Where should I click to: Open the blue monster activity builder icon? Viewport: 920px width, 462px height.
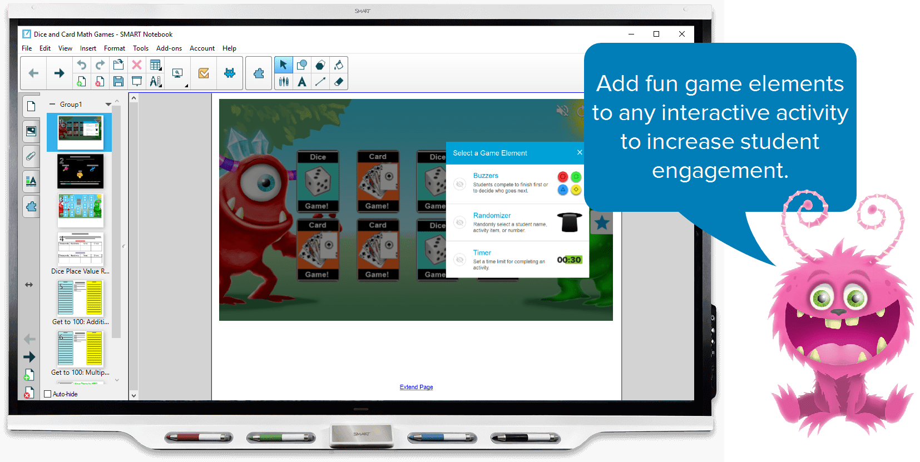click(x=229, y=73)
